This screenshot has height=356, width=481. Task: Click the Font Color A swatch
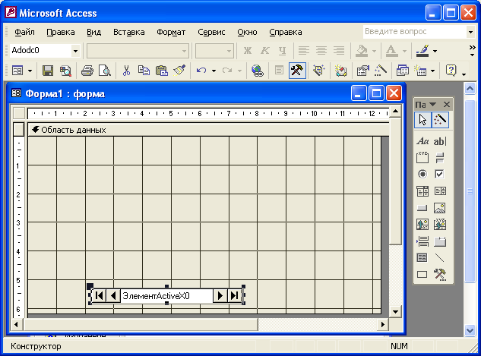392,51
